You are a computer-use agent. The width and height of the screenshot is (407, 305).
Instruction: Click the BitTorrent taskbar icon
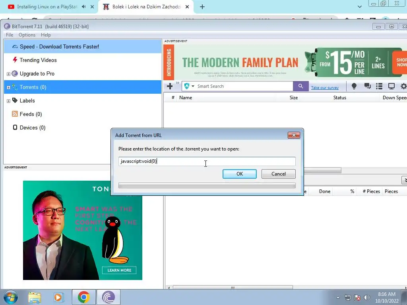[x=109, y=297]
